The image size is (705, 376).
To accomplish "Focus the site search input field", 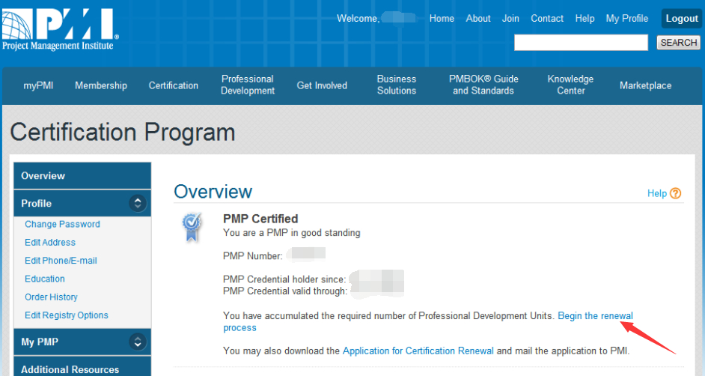I will [x=581, y=42].
